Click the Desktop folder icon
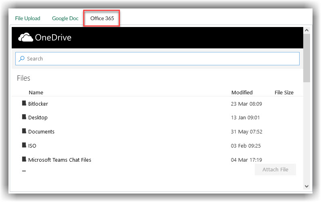321x202 pixels. click(24, 117)
